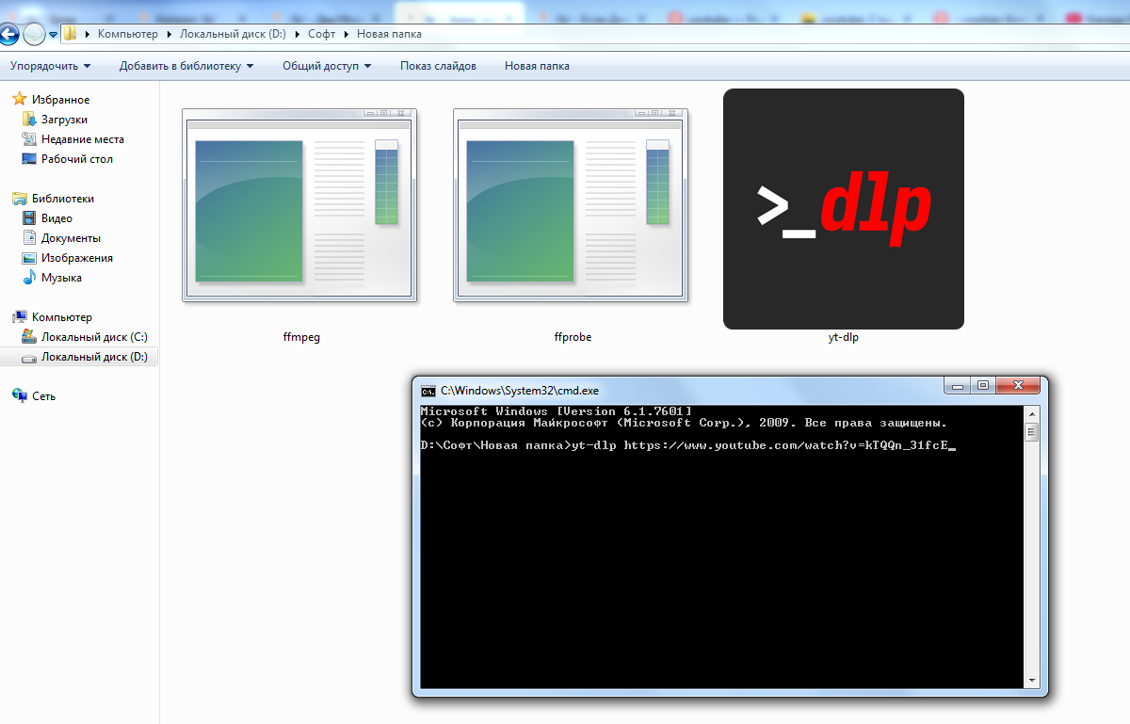Click the Недавние места icon
This screenshot has height=724, width=1130.
point(29,139)
